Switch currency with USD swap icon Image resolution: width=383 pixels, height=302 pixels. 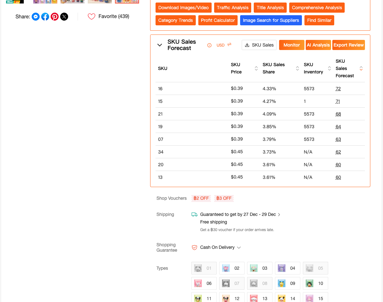click(229, 45)
